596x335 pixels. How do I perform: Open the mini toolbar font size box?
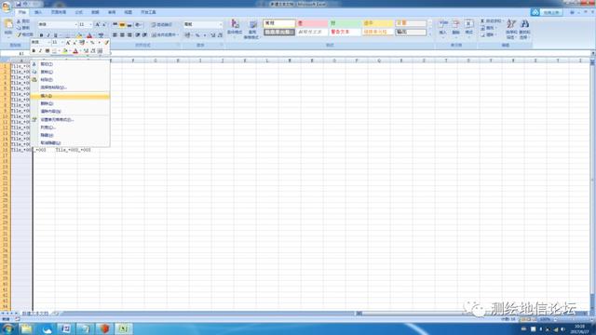(57, 42)
